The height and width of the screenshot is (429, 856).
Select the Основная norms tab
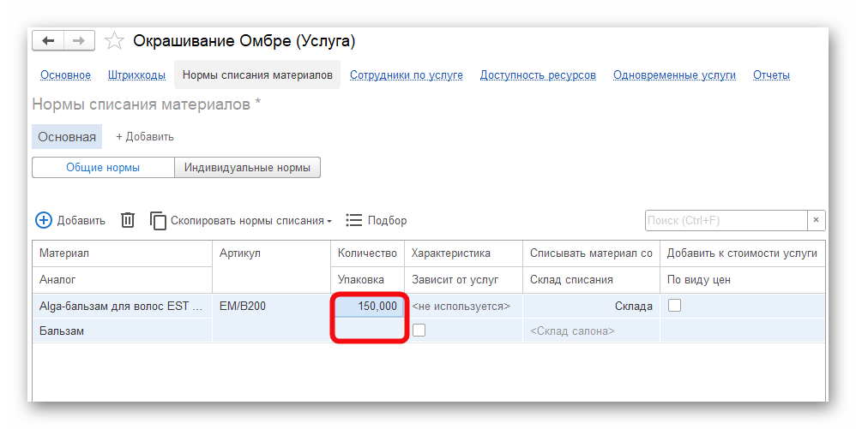[x=67, y=137]
